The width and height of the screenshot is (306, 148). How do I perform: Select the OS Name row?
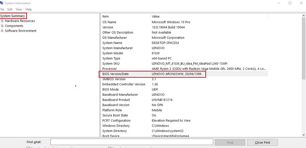(184, 22)
